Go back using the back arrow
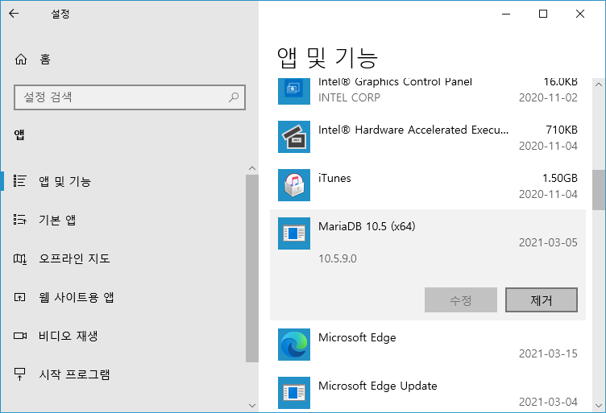This screenshot has width=606, height=413. [14, 14]
